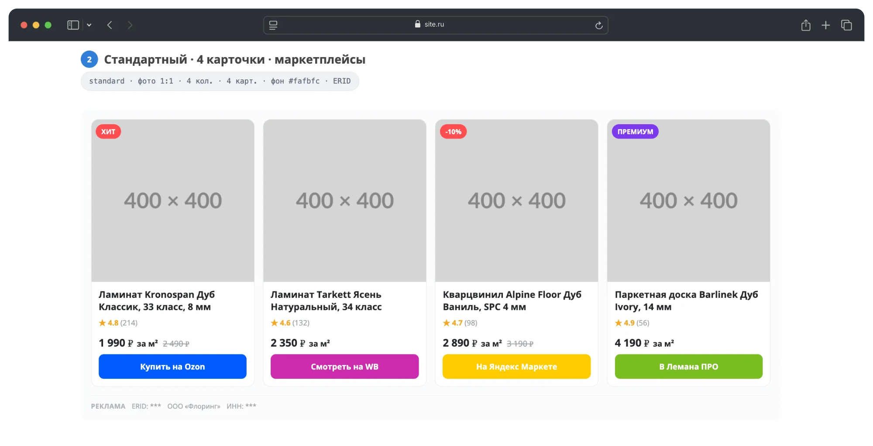Viewport: 873px width, 446px height.
Task: Click the 'ERID: ***' disclosure text
Action: (x=146, y=406)
